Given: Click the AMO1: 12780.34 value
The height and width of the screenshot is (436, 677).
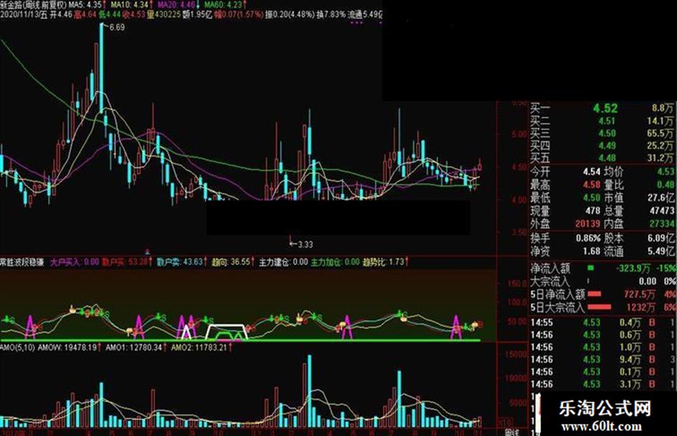Looking at the screenshot, I should point(134,347).
